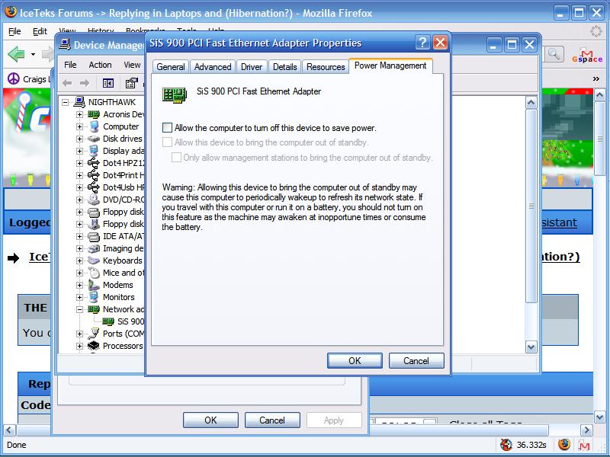610x457 pixels.
Task: Switch to the Advanced tab
Action: (213, 67)
